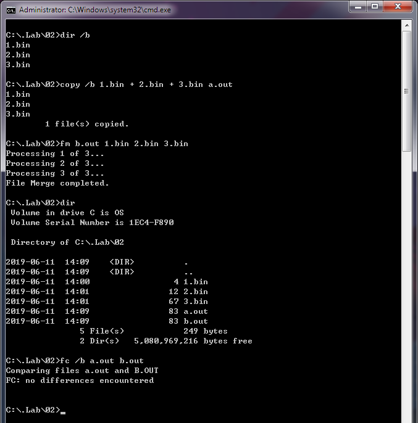Minimize the command prompt window
The width and height of the screenshot is (418, 423).
pyautogui.click(x=357, y=6)
